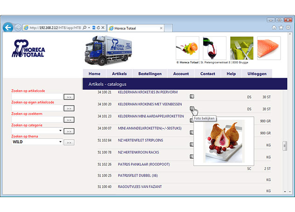Show photo for NZ Hertenkroon Racks
This screenshot has height=212, width=295.
point(192,156)
